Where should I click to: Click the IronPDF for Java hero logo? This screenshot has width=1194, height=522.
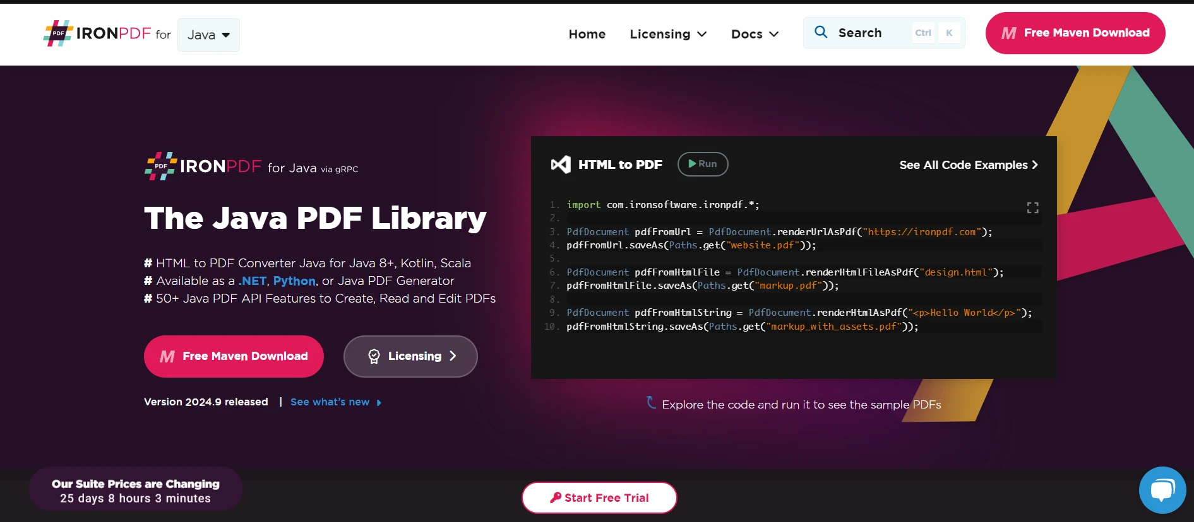point(251,166)
